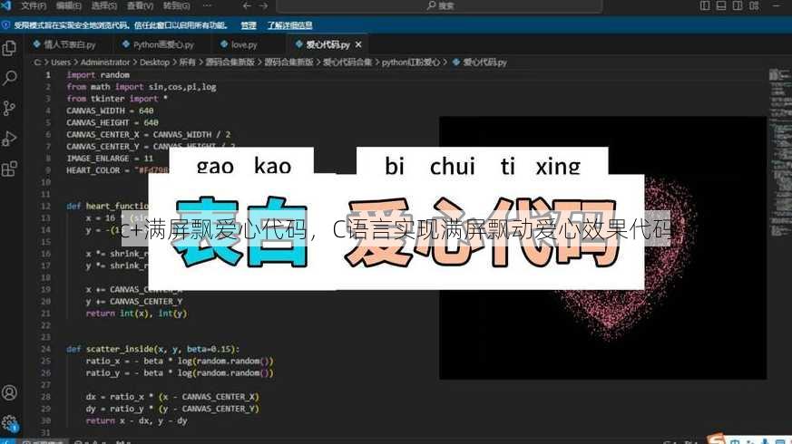Open the 选择(S) menu

click(104, 6)
